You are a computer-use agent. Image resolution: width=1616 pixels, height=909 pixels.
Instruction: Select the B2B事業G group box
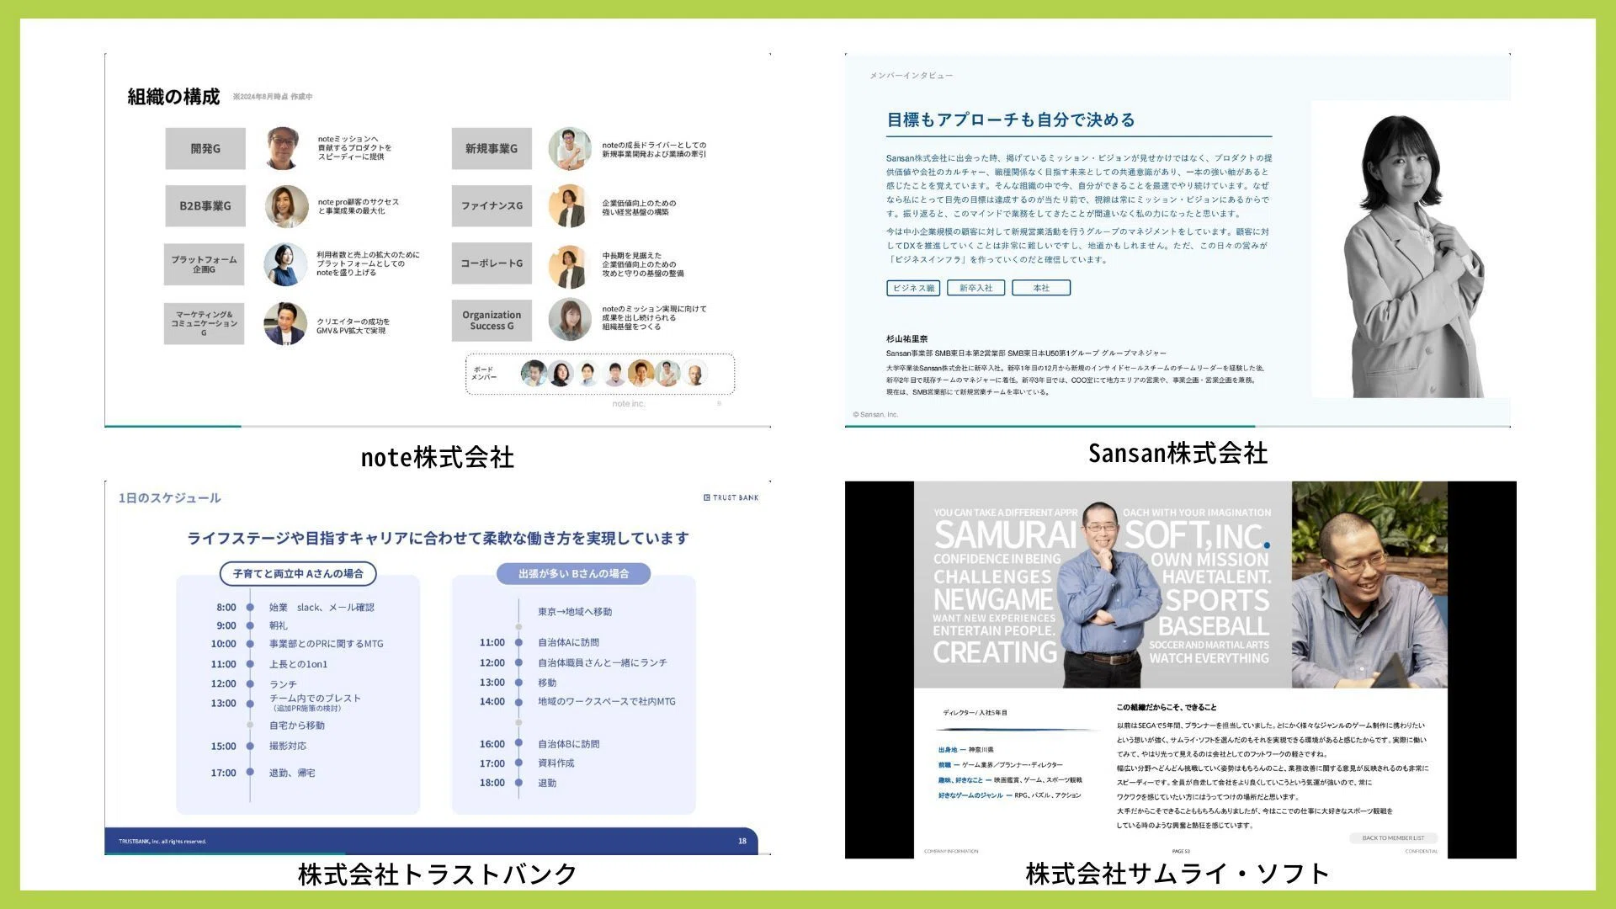point(205,206)
